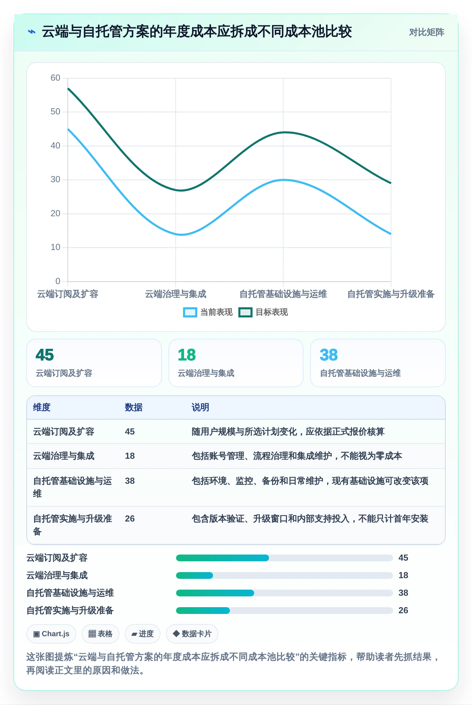472x705 pixels.
Task: Select description starting 包含版本验证
Action: [x=310, y=519]
